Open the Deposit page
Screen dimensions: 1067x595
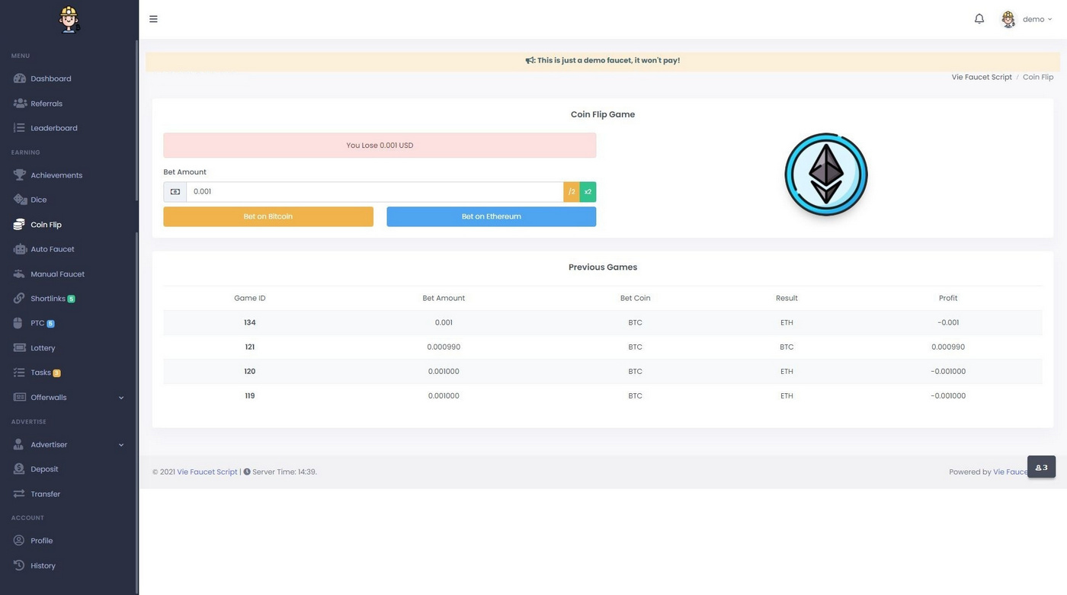tap(44, 469)
